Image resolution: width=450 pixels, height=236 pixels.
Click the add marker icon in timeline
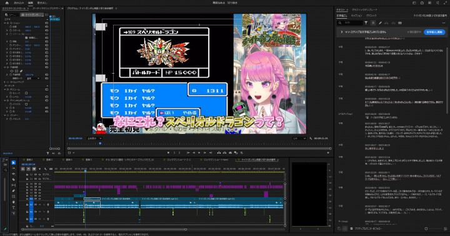pos(39,169)
